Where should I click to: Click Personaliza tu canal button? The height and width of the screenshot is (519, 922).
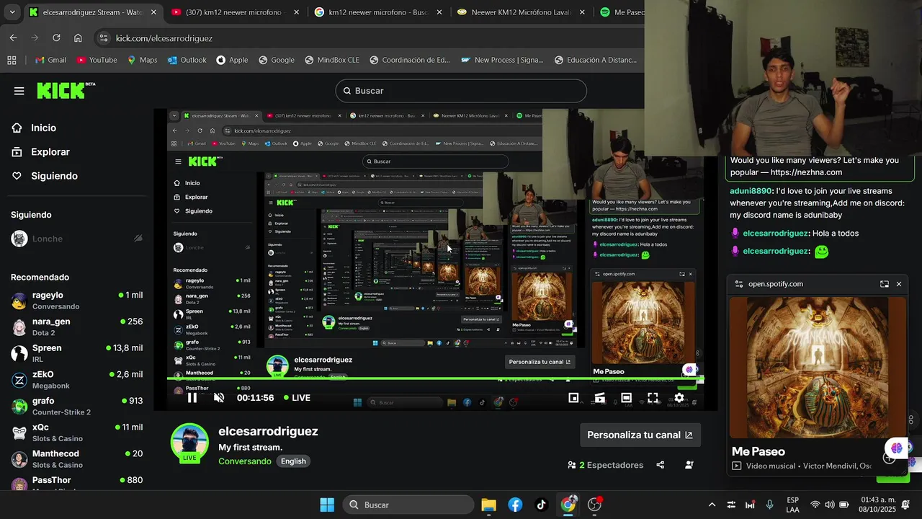640,435
